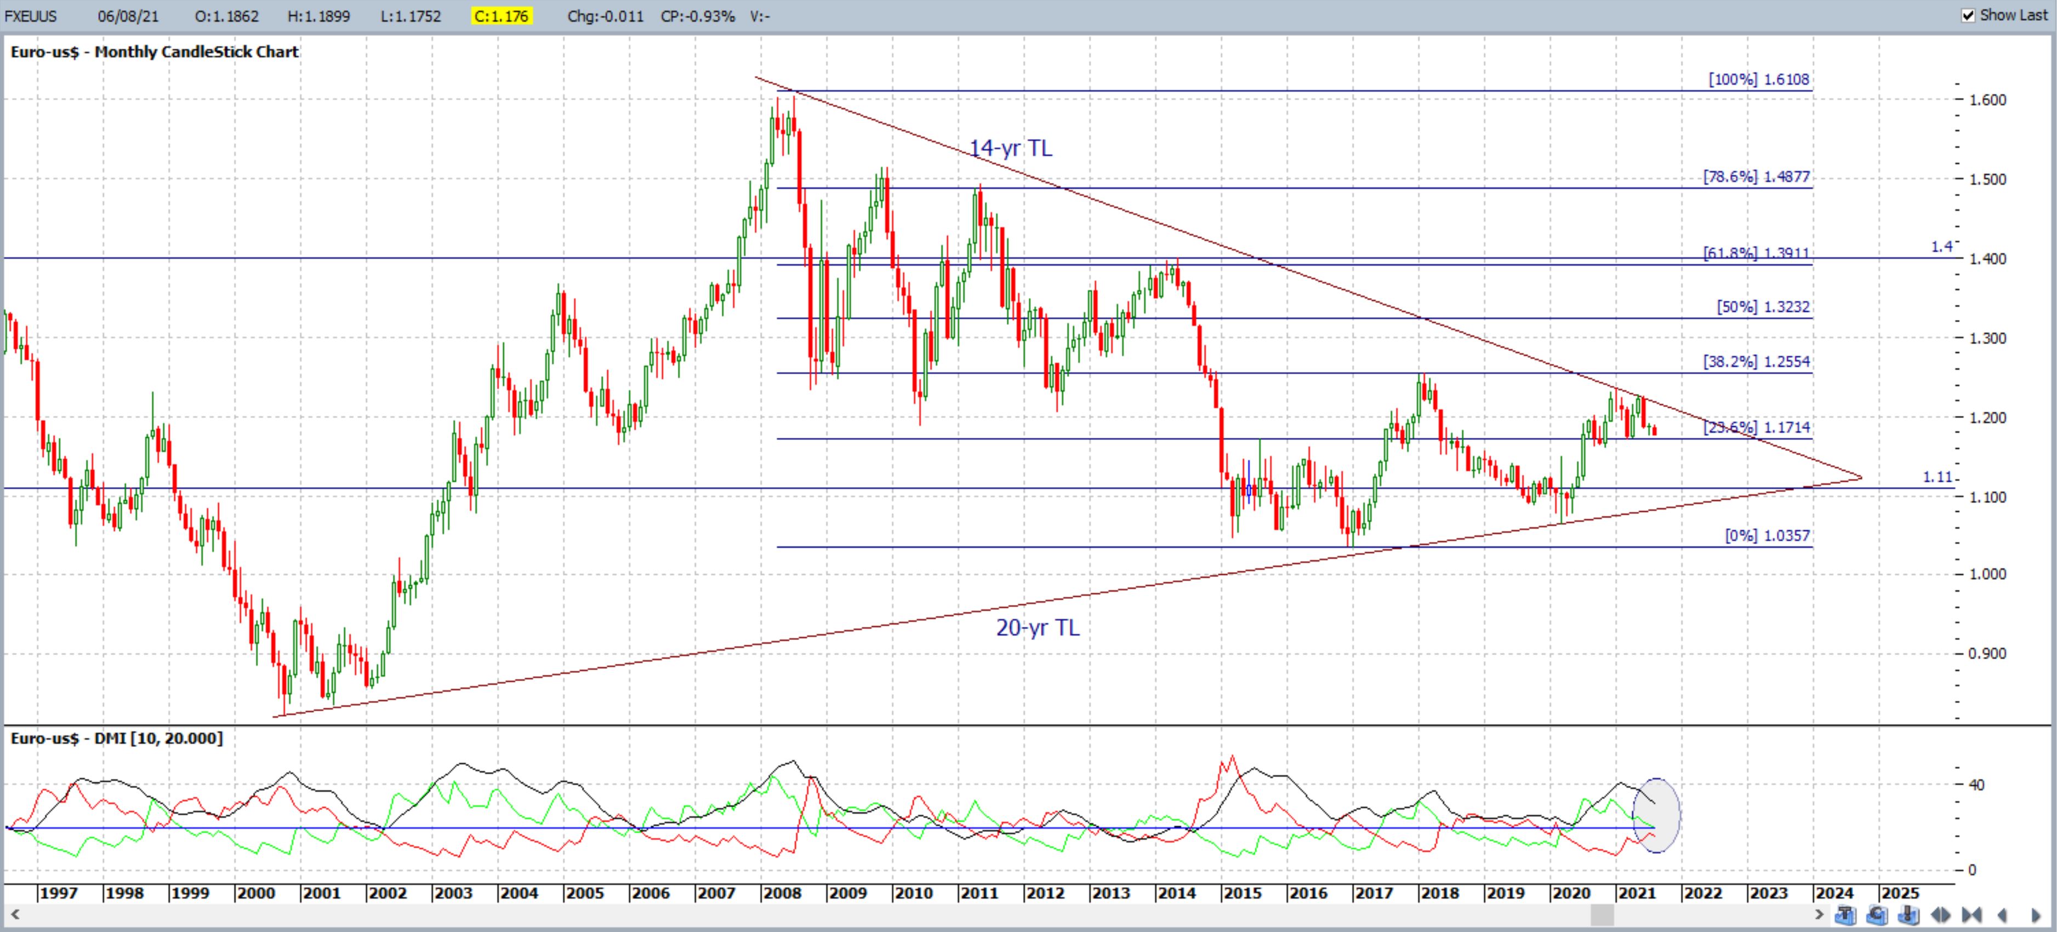Click the '14-yr TL' trendline annotation

click(1010, 147)
